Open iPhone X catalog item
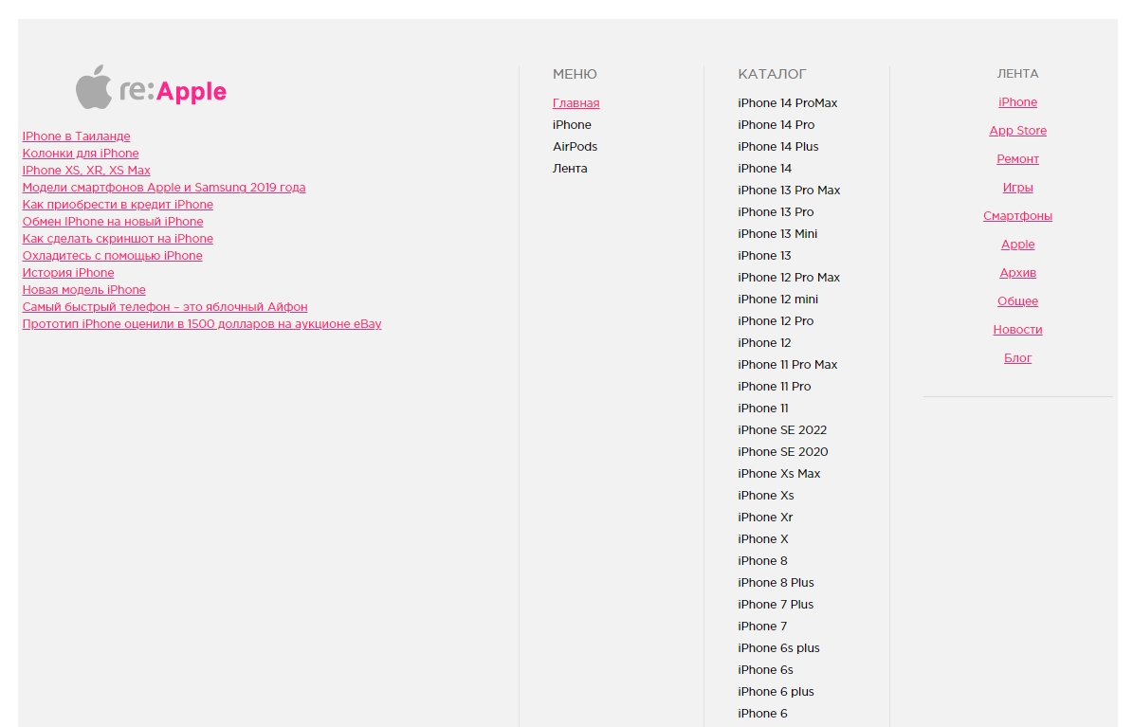The width and height of the screenshot is (1133, 727). pyautogui.click(x=763, y=539)
